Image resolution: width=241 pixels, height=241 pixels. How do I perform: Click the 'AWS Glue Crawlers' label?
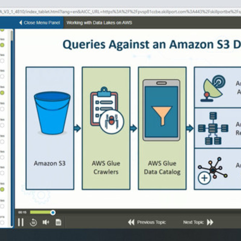pyautogui.click(x=106, y=167)
